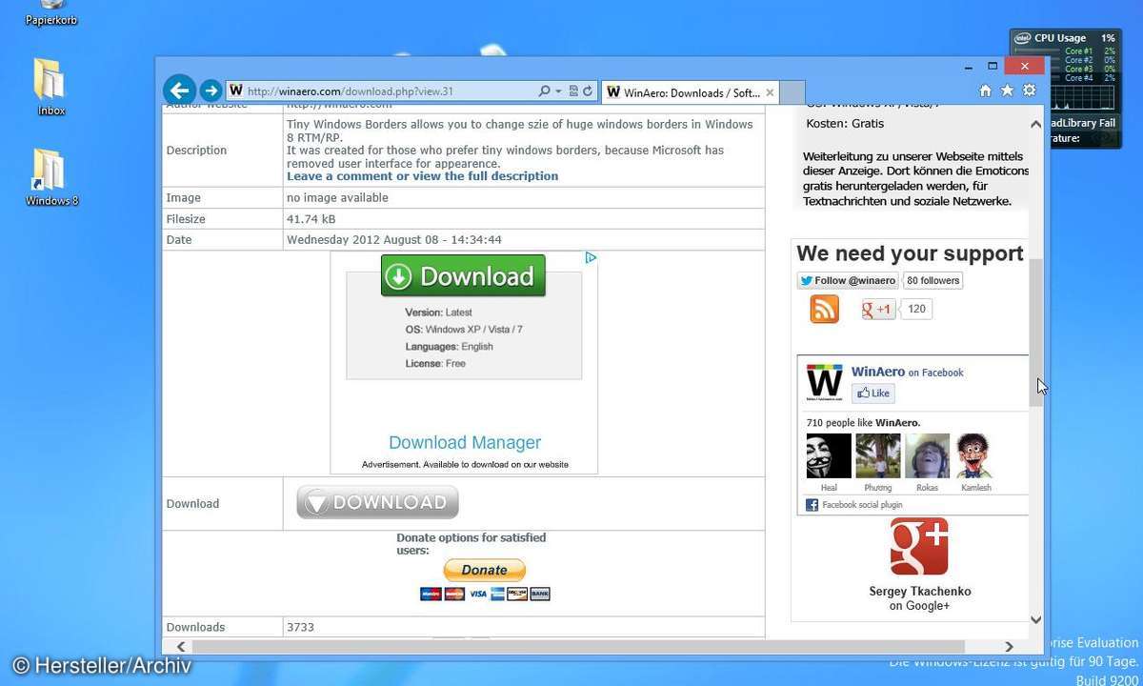Click the search magnifier in address bar
This screenshot has height=686, width=1143.
click(x=544, y=91)
